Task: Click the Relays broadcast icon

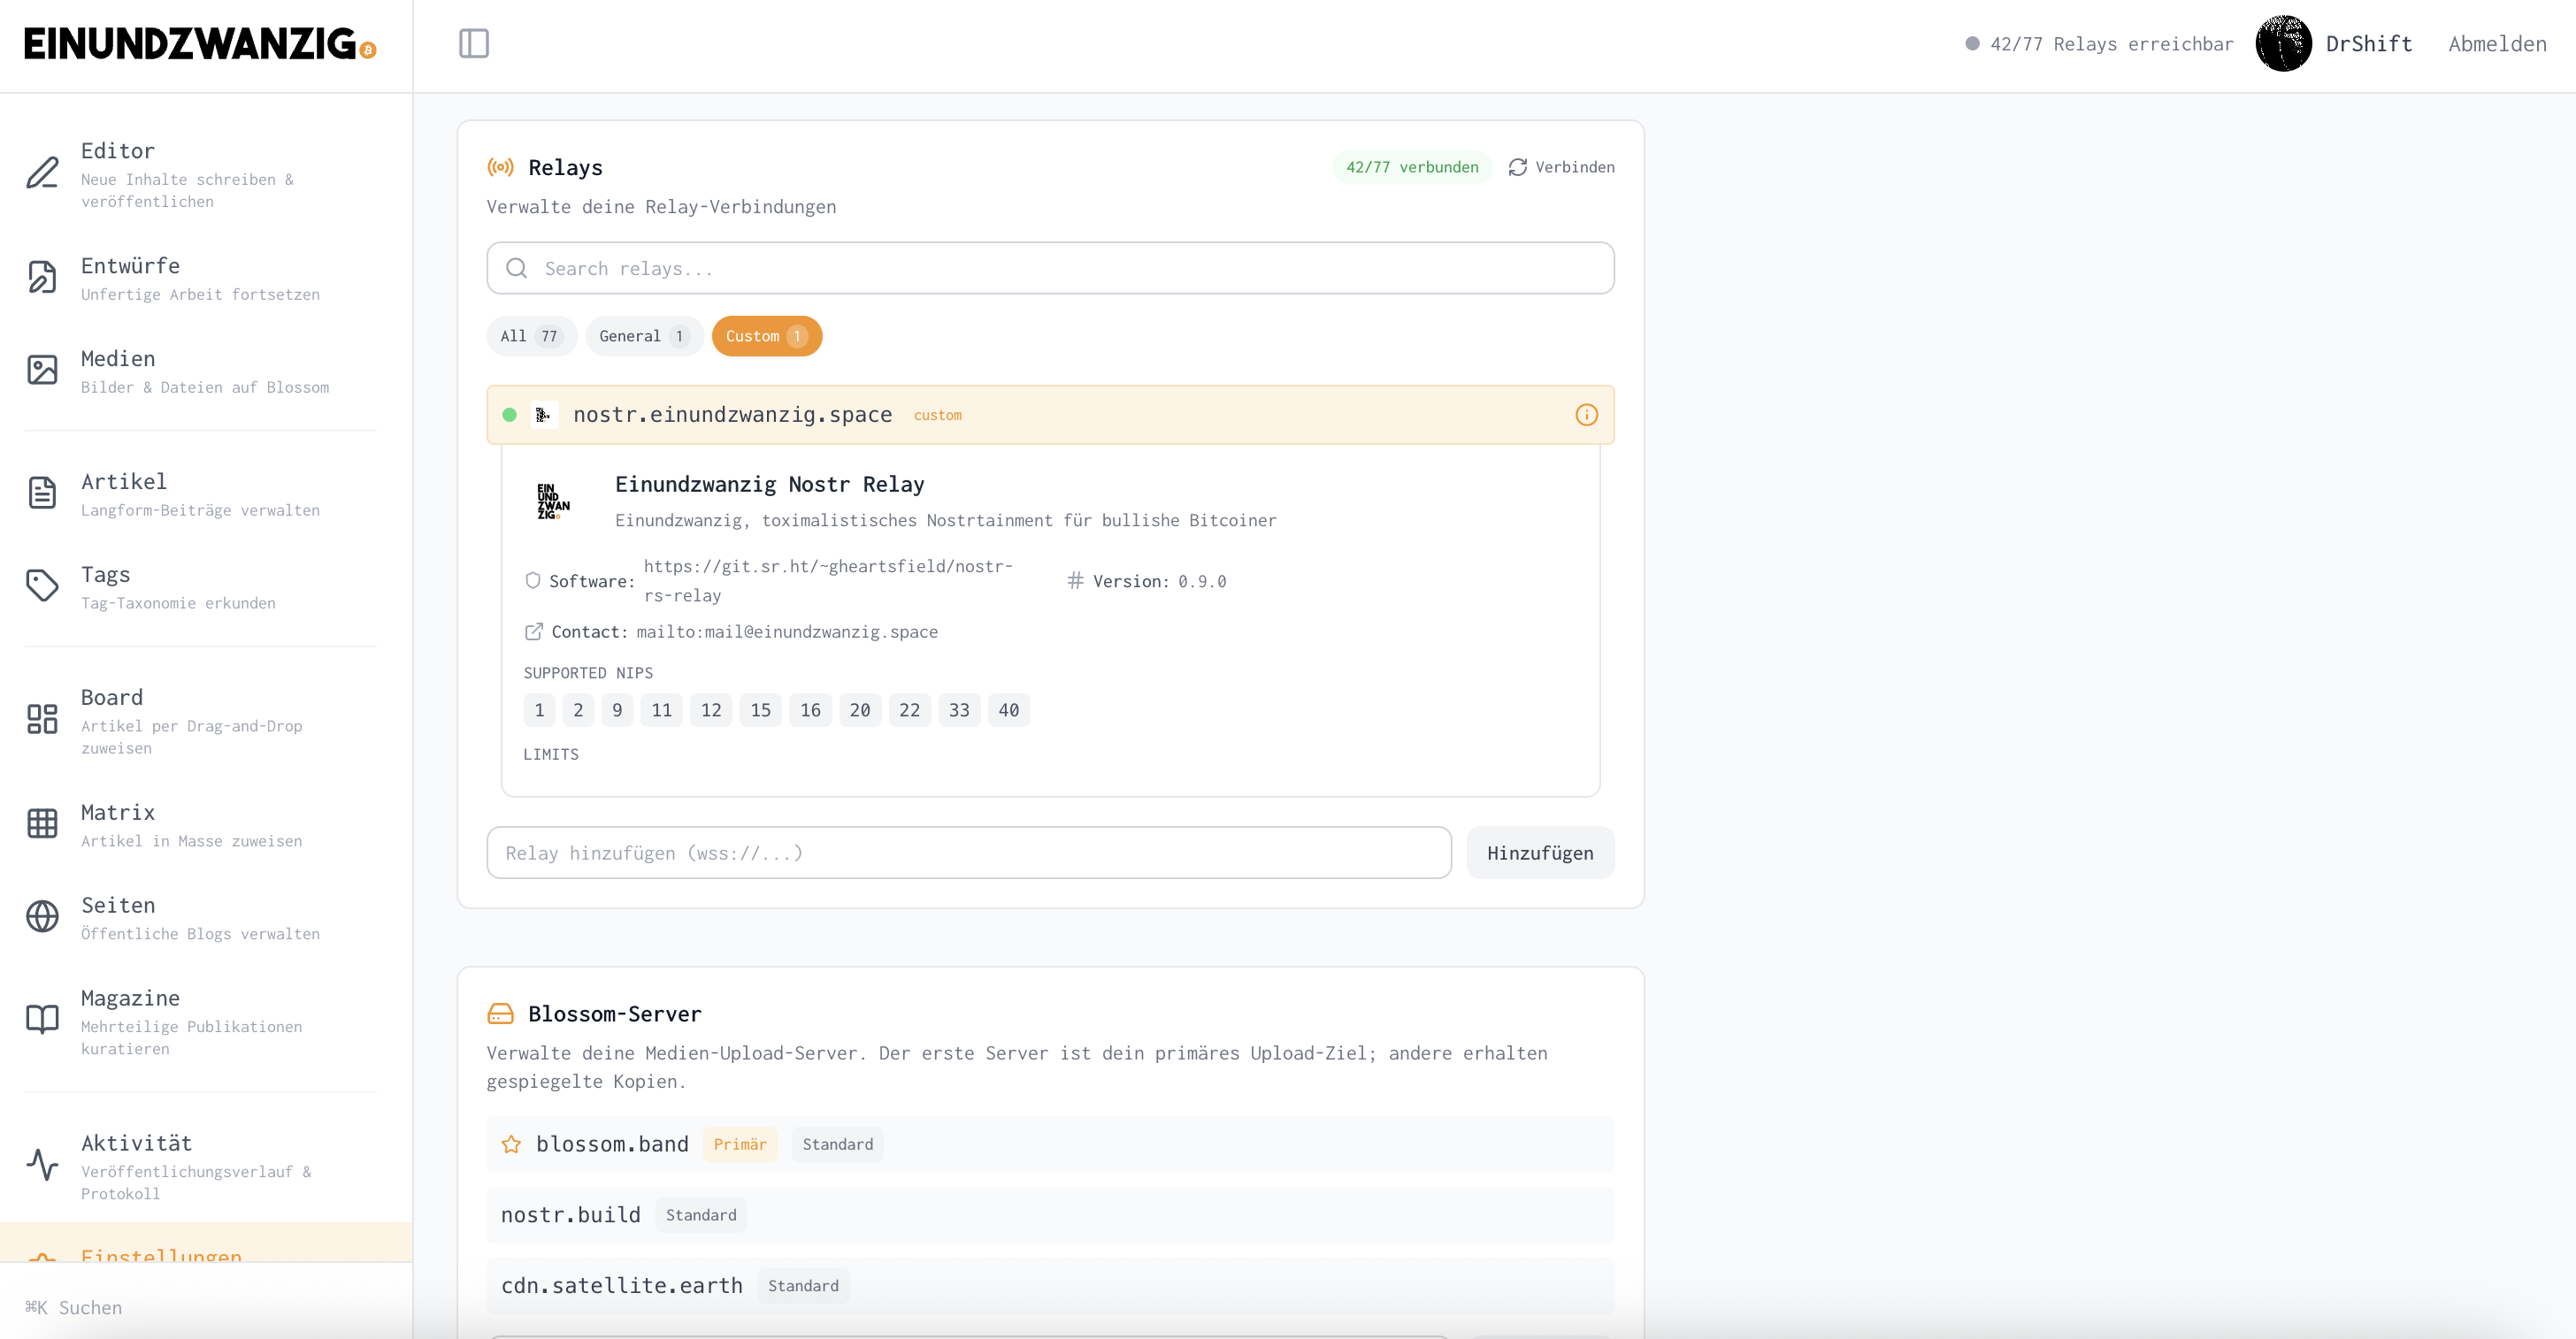Action: pyautogui.click(x=500, y=167)
